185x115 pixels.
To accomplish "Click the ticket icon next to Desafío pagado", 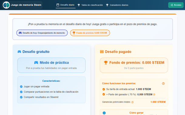I will (x=102, y=52).
